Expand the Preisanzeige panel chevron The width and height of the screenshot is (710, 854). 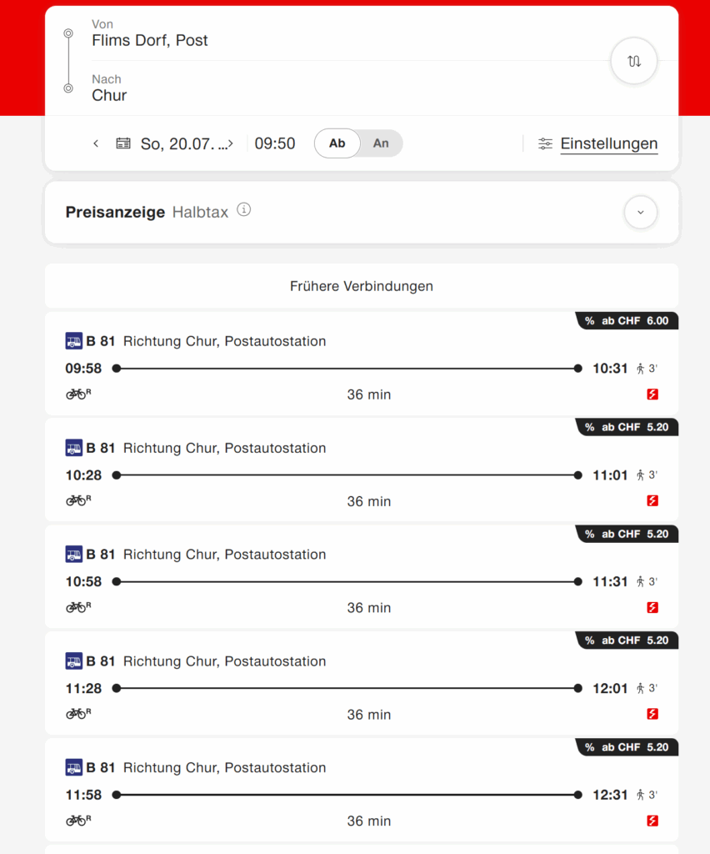tap(640, 213)
